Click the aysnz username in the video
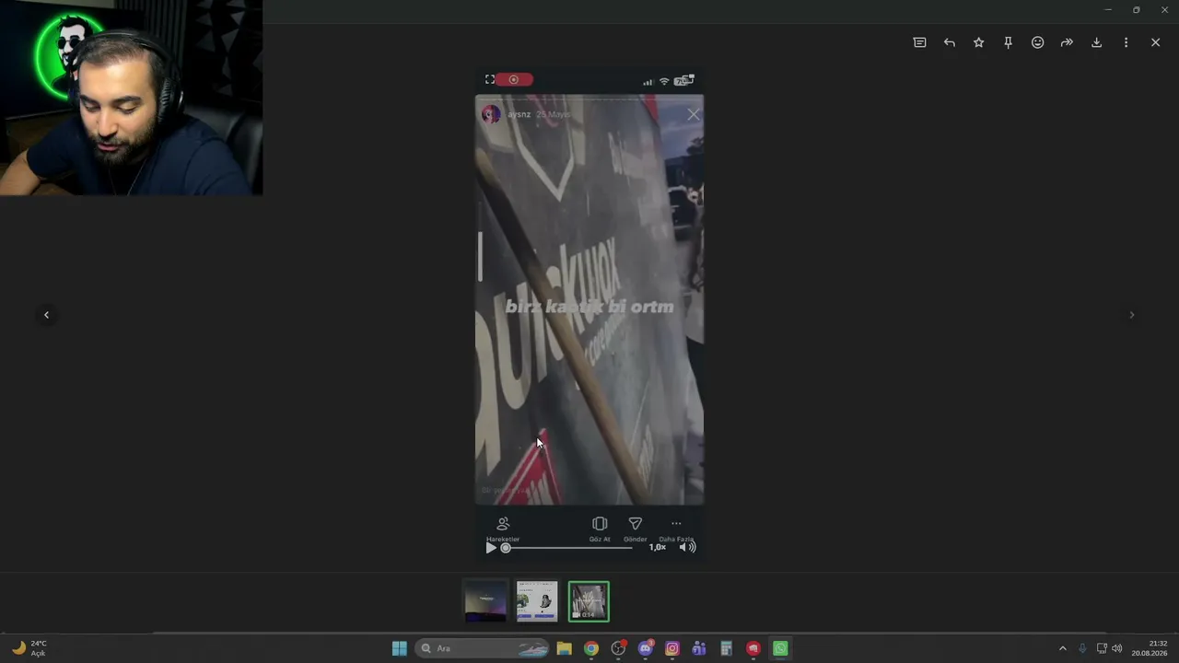 [x=519, y=114]
